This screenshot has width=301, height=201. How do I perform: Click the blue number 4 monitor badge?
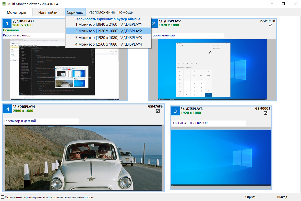click(8, 109)
